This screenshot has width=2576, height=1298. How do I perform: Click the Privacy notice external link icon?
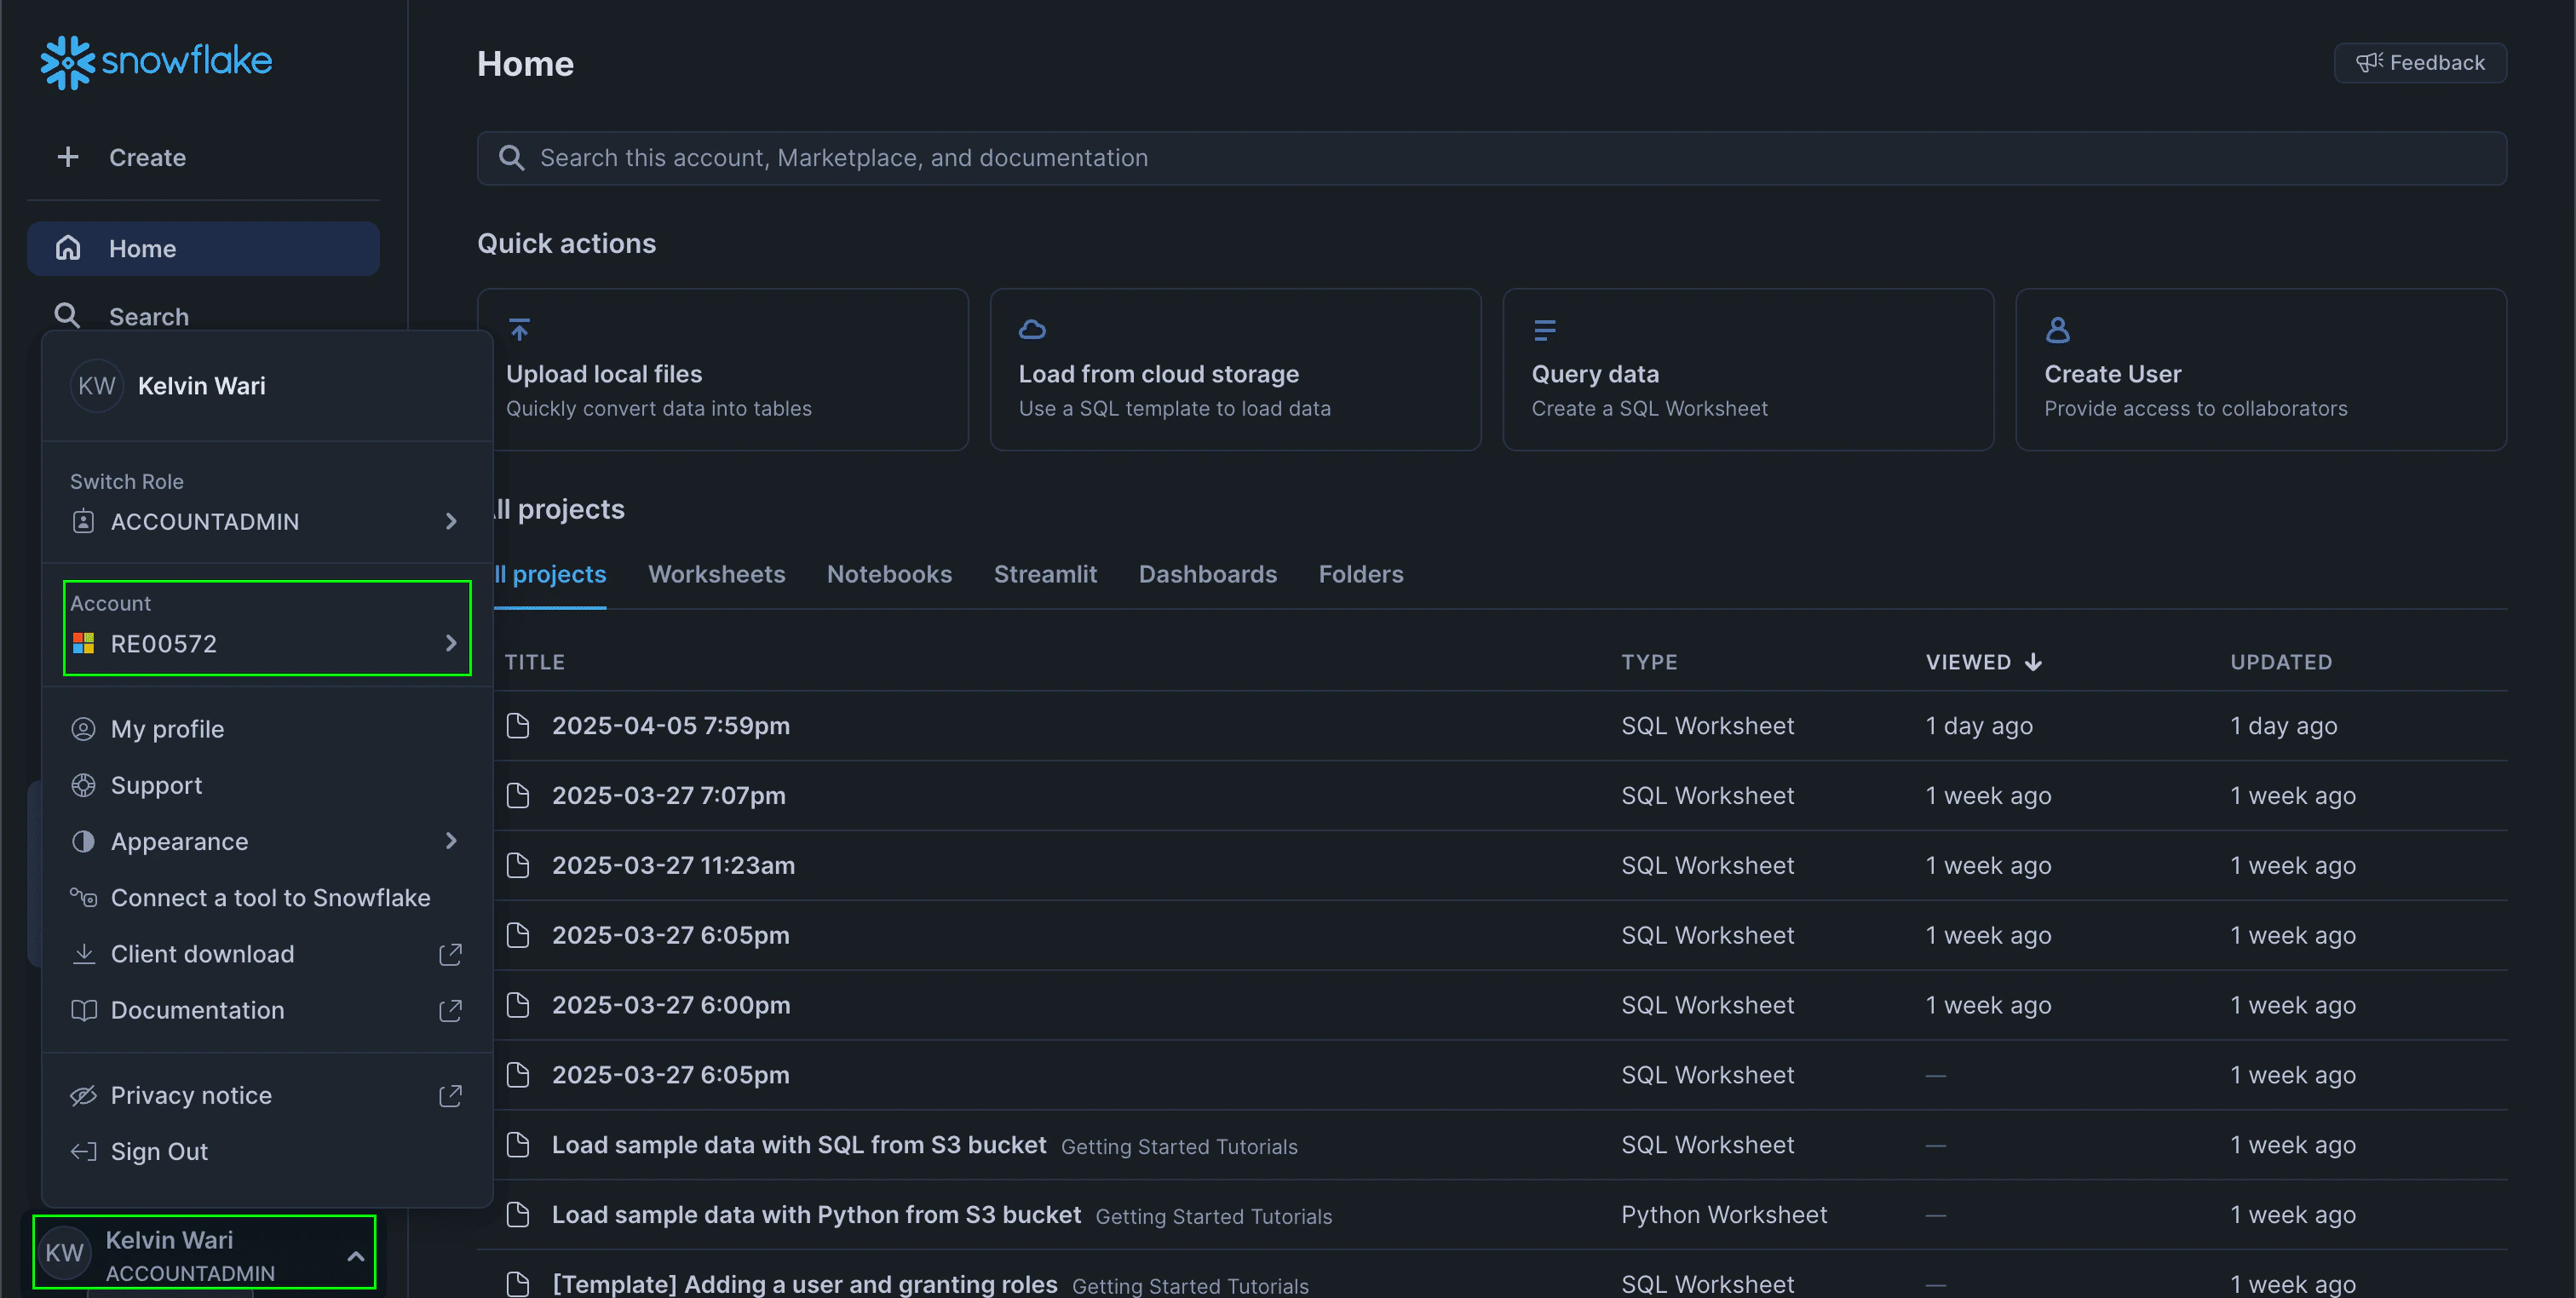point(450,1095)
